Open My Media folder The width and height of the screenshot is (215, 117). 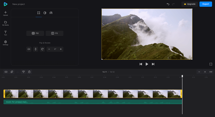tap(5, 23)
